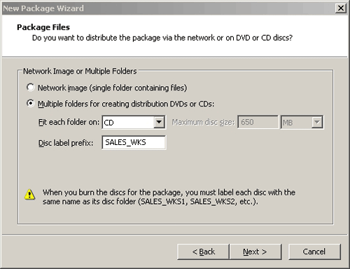Click the Maximum disc size field

[258, 122]
